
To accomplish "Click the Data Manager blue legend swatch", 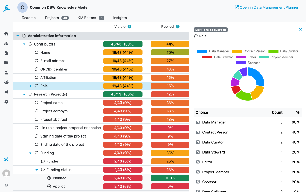I will (x=202, y=51).
